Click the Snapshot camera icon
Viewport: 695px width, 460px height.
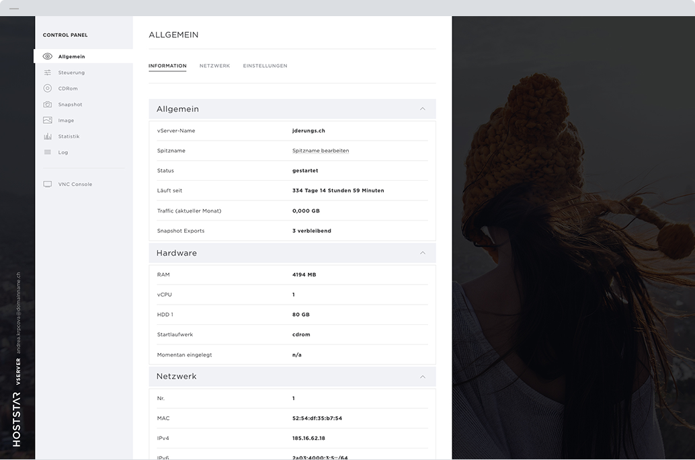[x=48, y=104]
